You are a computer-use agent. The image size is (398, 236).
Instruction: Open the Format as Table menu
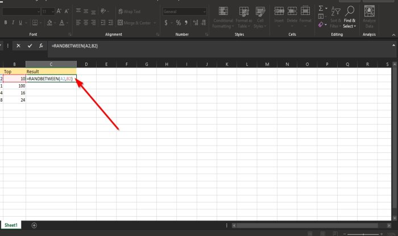244,17
